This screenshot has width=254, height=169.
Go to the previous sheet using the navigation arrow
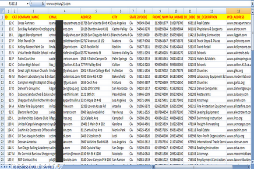click(4, 167)
